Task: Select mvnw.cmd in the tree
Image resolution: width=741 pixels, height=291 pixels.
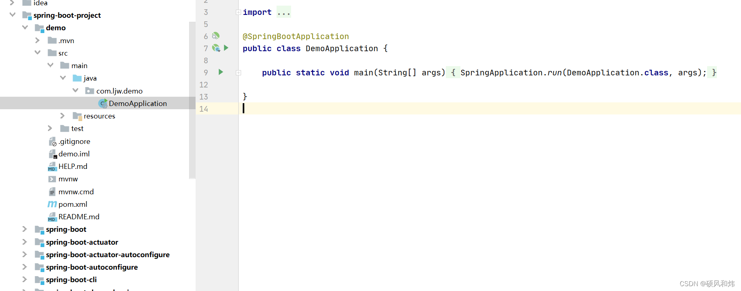Action: tap(76, 192)
